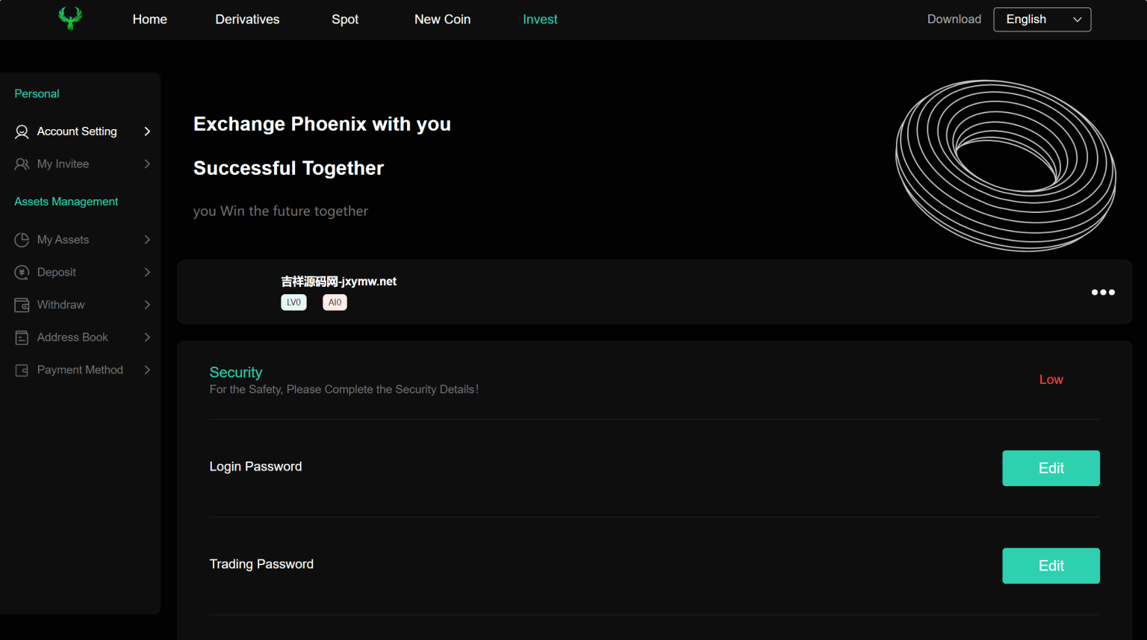Expand the Withdraw chevron arrow
1147x640 pixels.
(147, 305)
